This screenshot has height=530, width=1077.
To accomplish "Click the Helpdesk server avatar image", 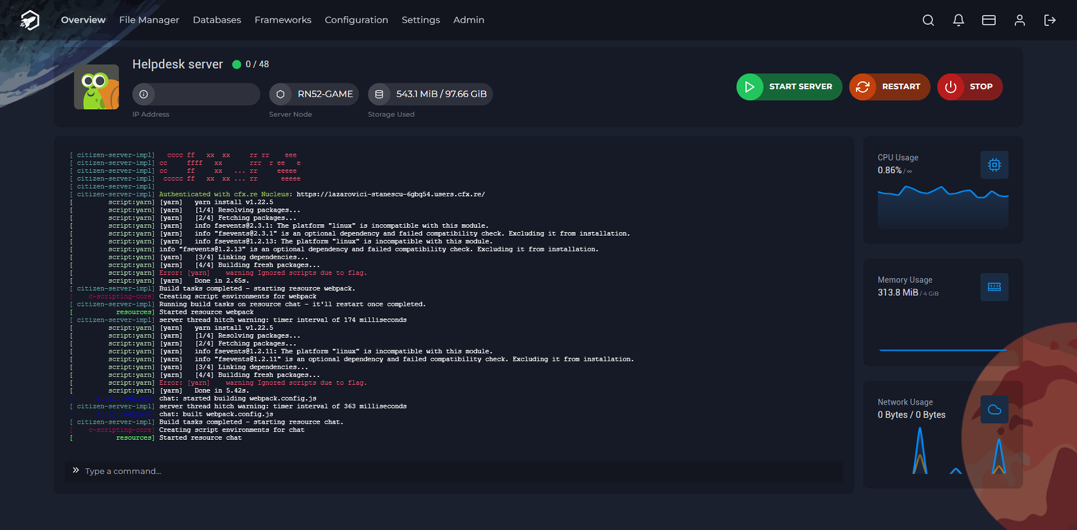I will coord(96,87).
